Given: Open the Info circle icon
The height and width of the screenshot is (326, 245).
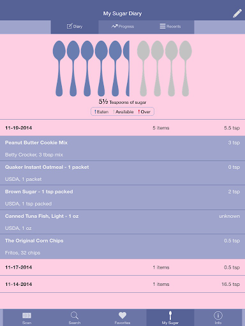Looking at the screenshot, I should tap(218, 315).
